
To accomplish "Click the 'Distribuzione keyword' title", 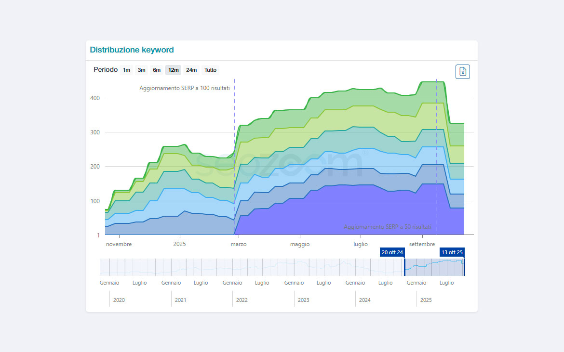I will tap(132, 50).
